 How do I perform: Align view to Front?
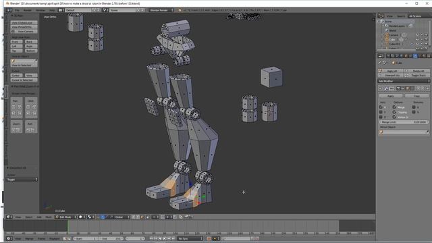[x=16, y=42]
